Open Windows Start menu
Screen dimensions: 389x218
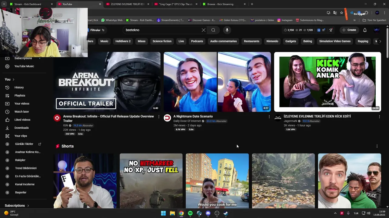(x=163, y=213)
